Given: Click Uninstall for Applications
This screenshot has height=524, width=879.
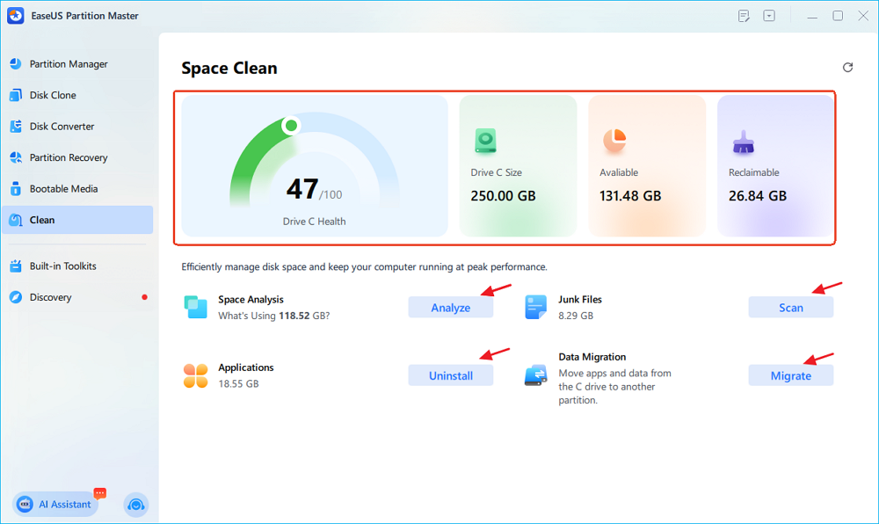Looking at the screenshot, I should click(x=451, y=375).
